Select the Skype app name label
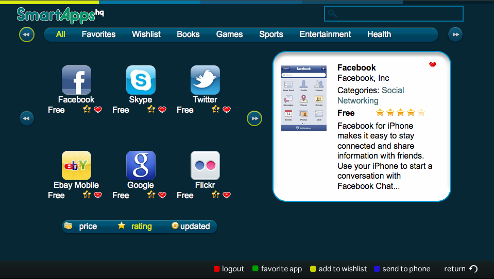 tap(141, 99)
